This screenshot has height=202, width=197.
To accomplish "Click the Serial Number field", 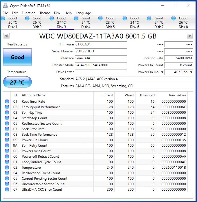I will [x=101, y=51].
